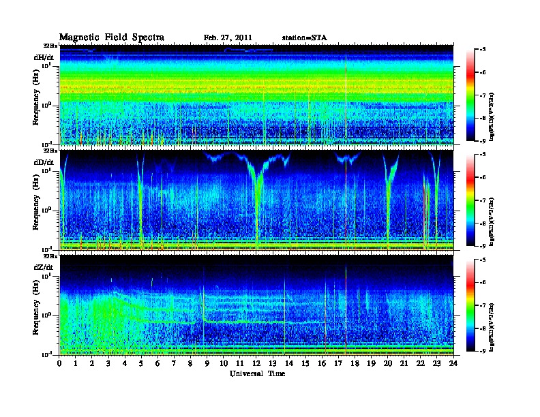The height and width of the screenshot is (417, 540).
Task: Click the "20" hour tick label on time axis
Action: pyautogui.click(x=388, y=363)
